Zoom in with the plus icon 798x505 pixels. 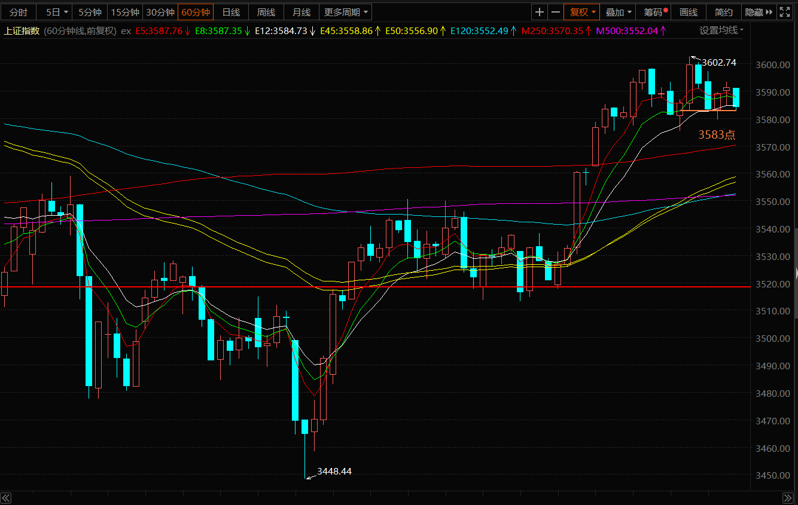point(540,12)
